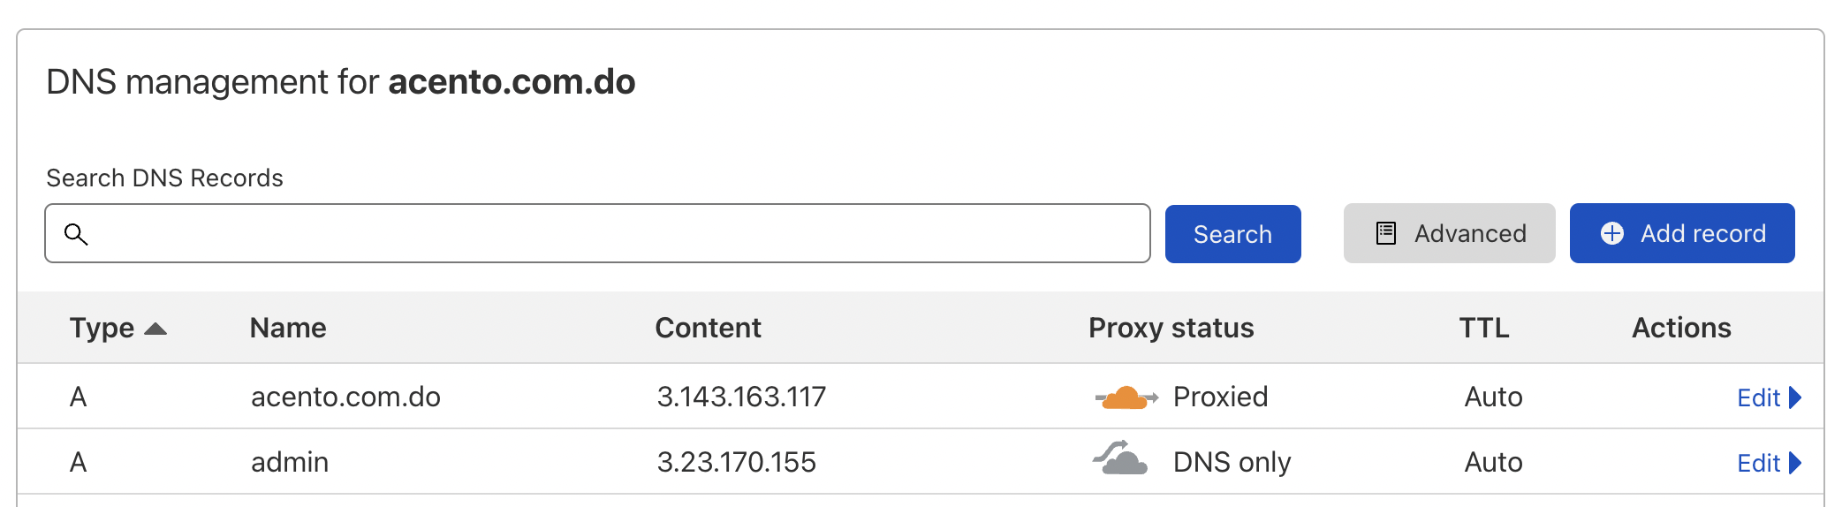The width and height of the screenshot is (1827, 507).
Task: Open Edit link for the acento.com.do record
Action: (1758, 397)
